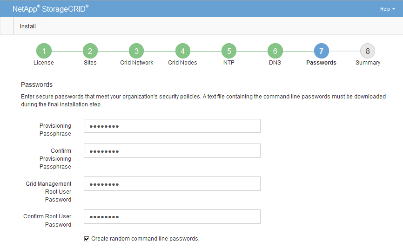Select the Grid Management Root User Password field
Image resolution: width=403 pixels, height=248 pixels.
point(172,184)
